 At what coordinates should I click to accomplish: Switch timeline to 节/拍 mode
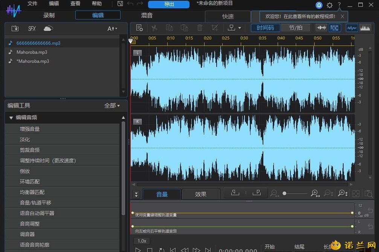296,28
